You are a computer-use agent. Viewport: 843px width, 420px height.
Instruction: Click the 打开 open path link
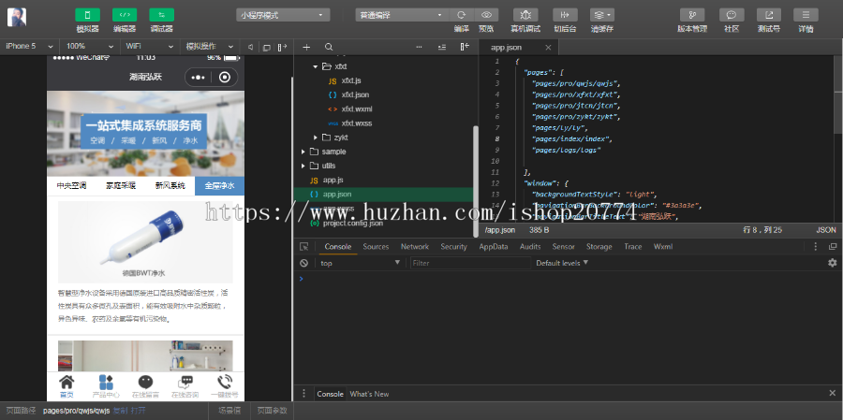[x=138, y=411]
